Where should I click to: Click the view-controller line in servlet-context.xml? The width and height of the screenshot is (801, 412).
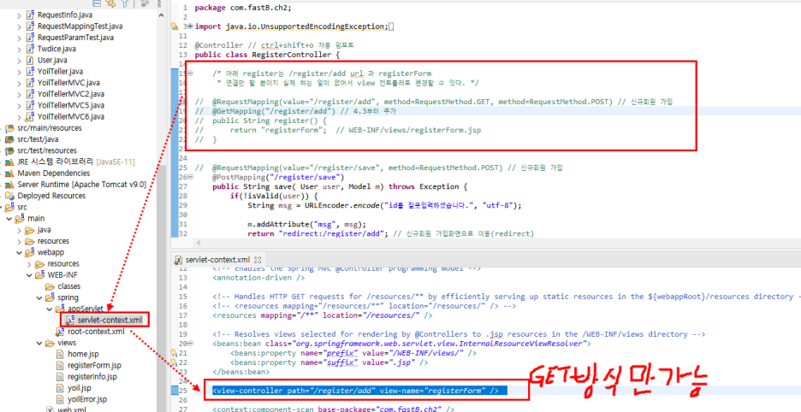(359, 391)
